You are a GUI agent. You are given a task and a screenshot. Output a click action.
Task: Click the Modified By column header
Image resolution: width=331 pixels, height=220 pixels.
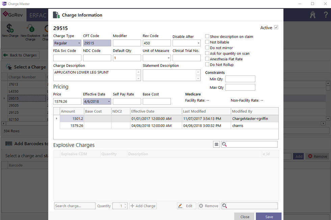click(255, 112)
